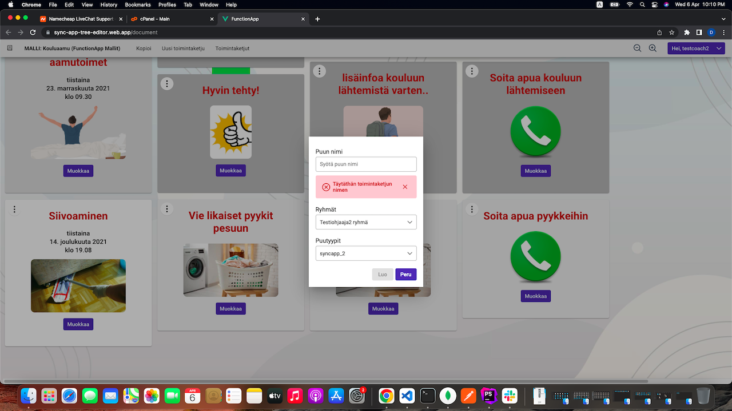Click the Puun nimi text field
The height and width of the screenshot is (411, 732).
click(366, 164)
